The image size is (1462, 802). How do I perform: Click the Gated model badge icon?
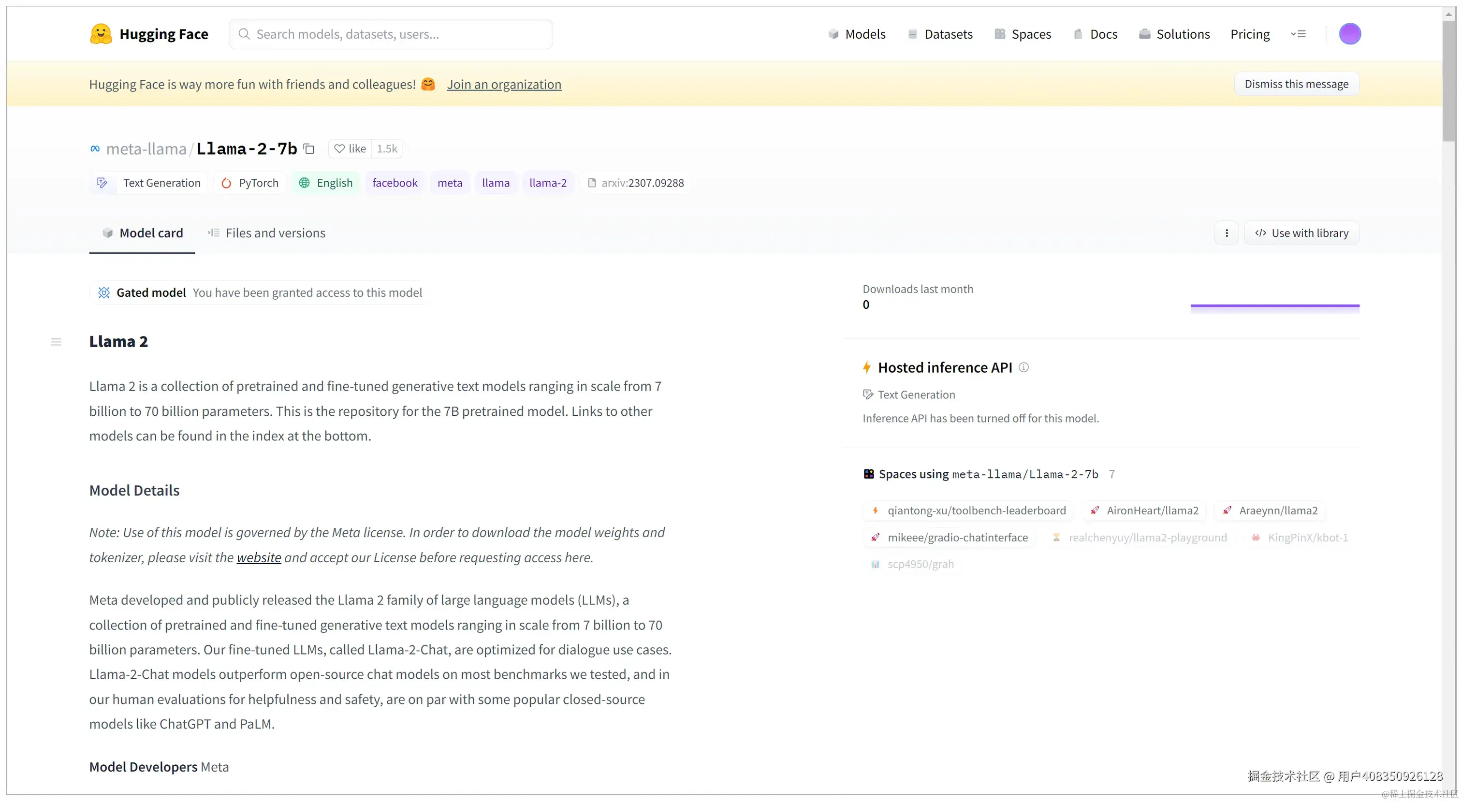coord(104,292)
